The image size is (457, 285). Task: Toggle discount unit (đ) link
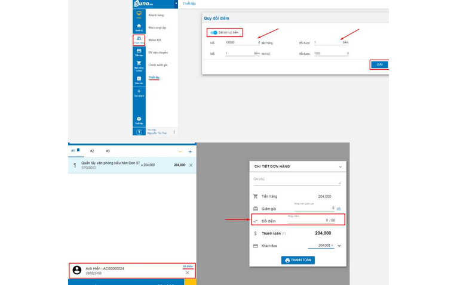pos(339,209)
